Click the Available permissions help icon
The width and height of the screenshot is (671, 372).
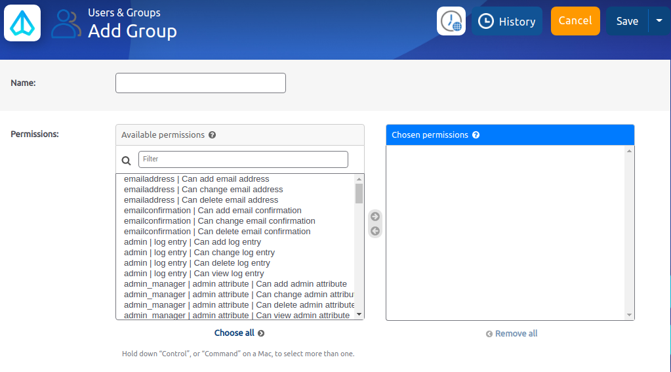click(213, 135)
